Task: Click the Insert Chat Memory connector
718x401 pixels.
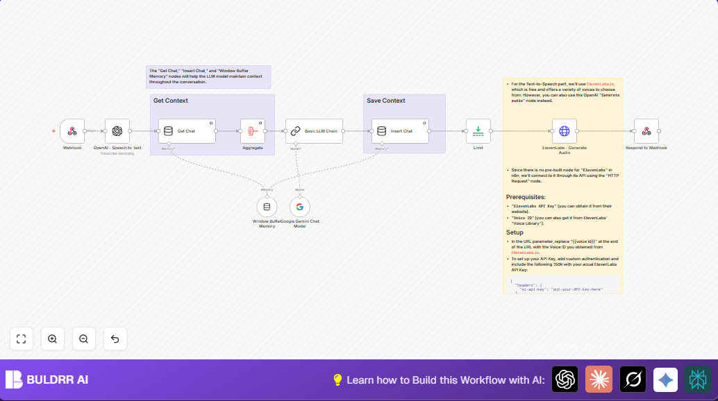Action: 382,144
